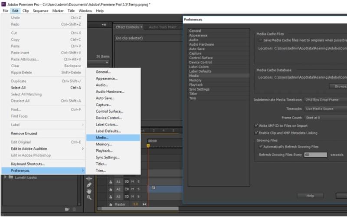Image resolution: width=347 pixels, height=217 pixels.
Task: Click the New Bin folder icon in Project panel
Action: pos(67,209)
